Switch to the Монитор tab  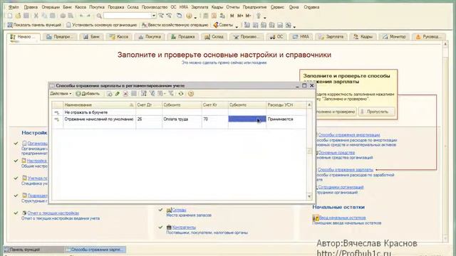[394, 37]
